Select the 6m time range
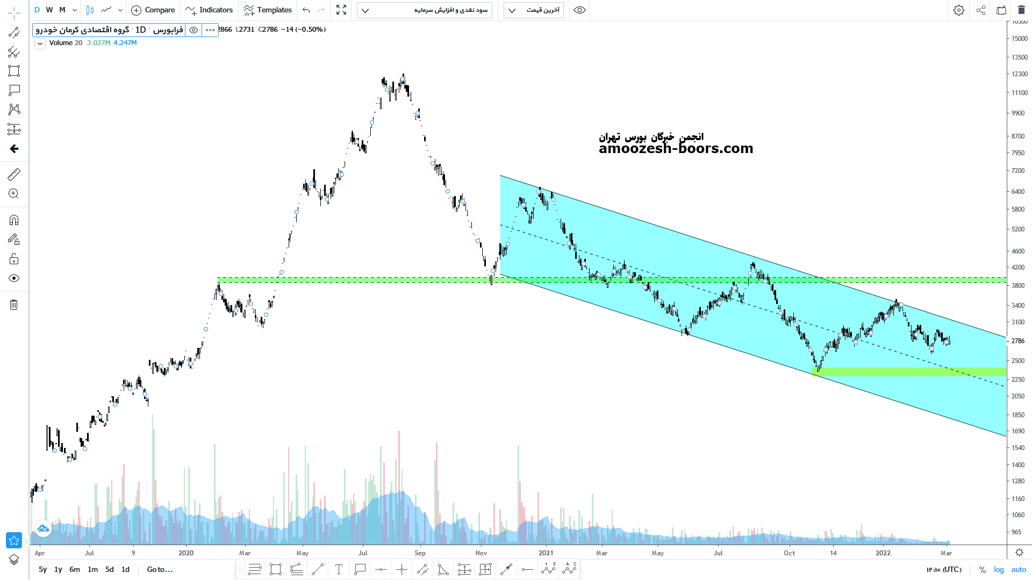Screen dimensions: 1032x580 [x=75, y=569]
